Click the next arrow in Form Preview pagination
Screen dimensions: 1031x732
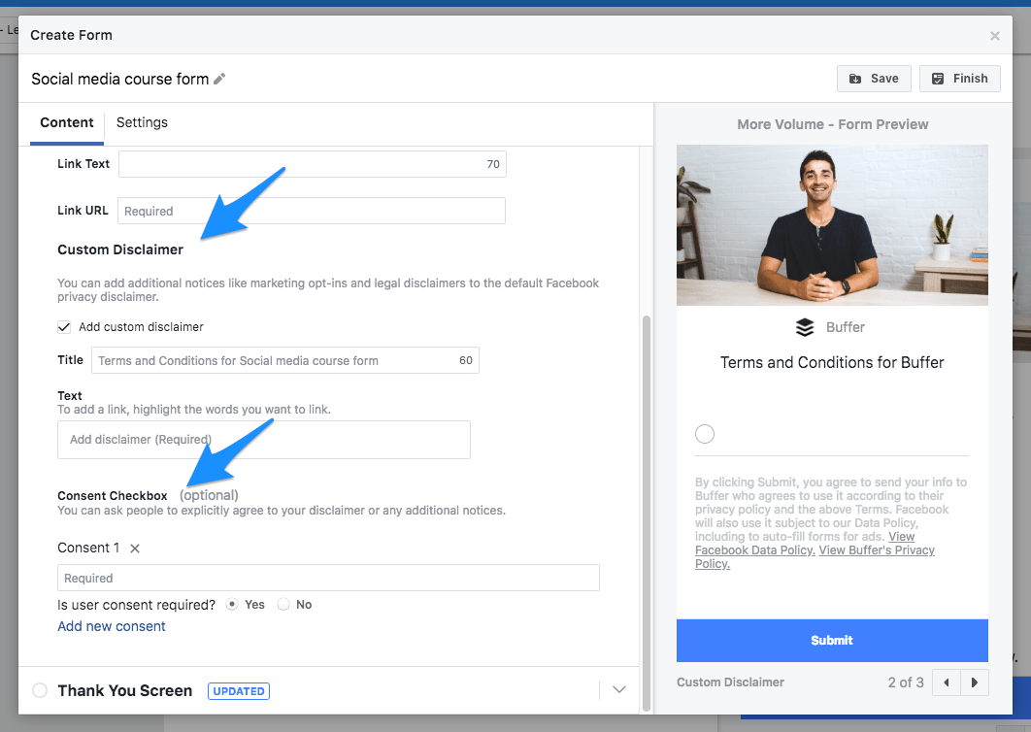(x=975, y=682)
